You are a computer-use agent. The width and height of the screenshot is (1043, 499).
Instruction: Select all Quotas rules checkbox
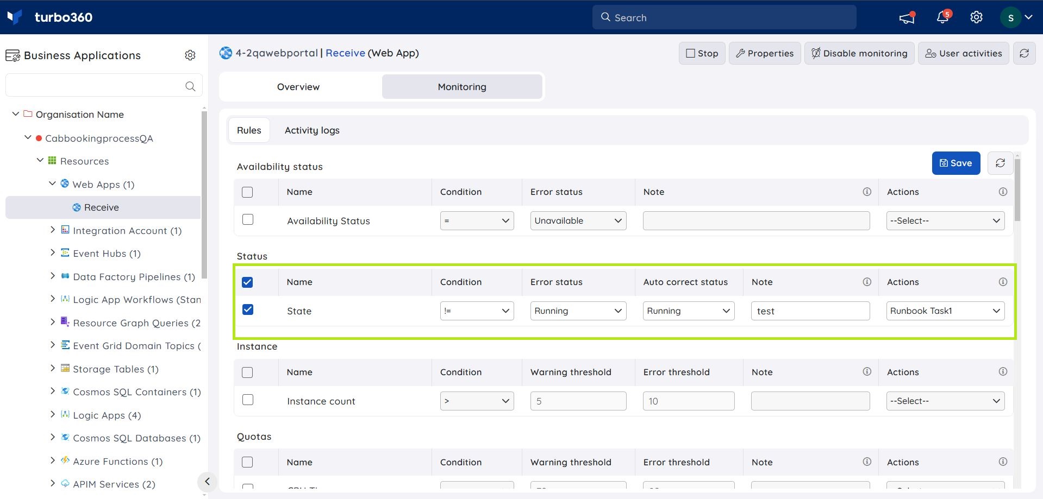(x=247, y=462)
